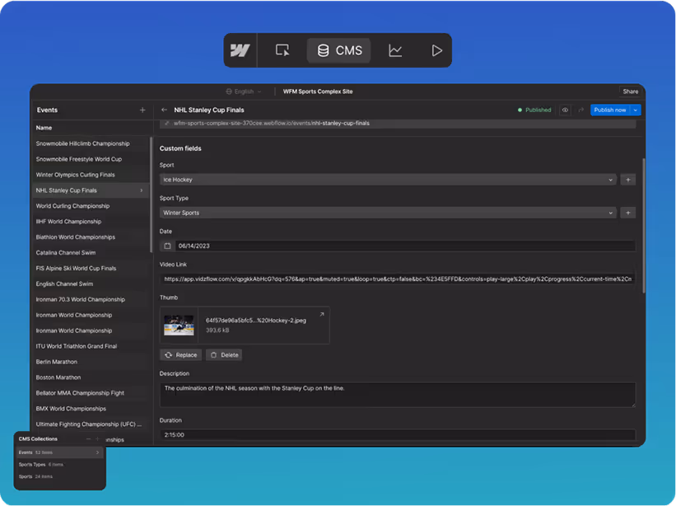Click the Publish now button
The image size is (676, 506).
(x=609, y=110)
